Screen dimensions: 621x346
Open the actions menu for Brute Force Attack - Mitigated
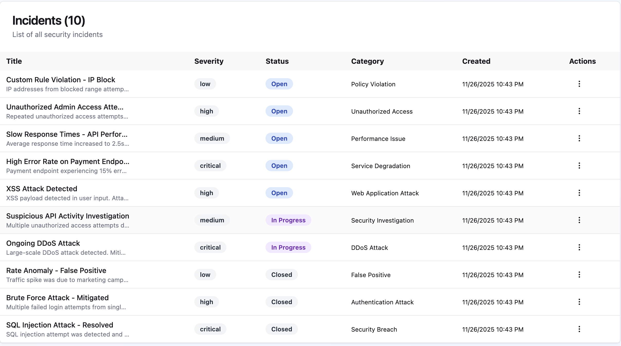click(579, 302)
